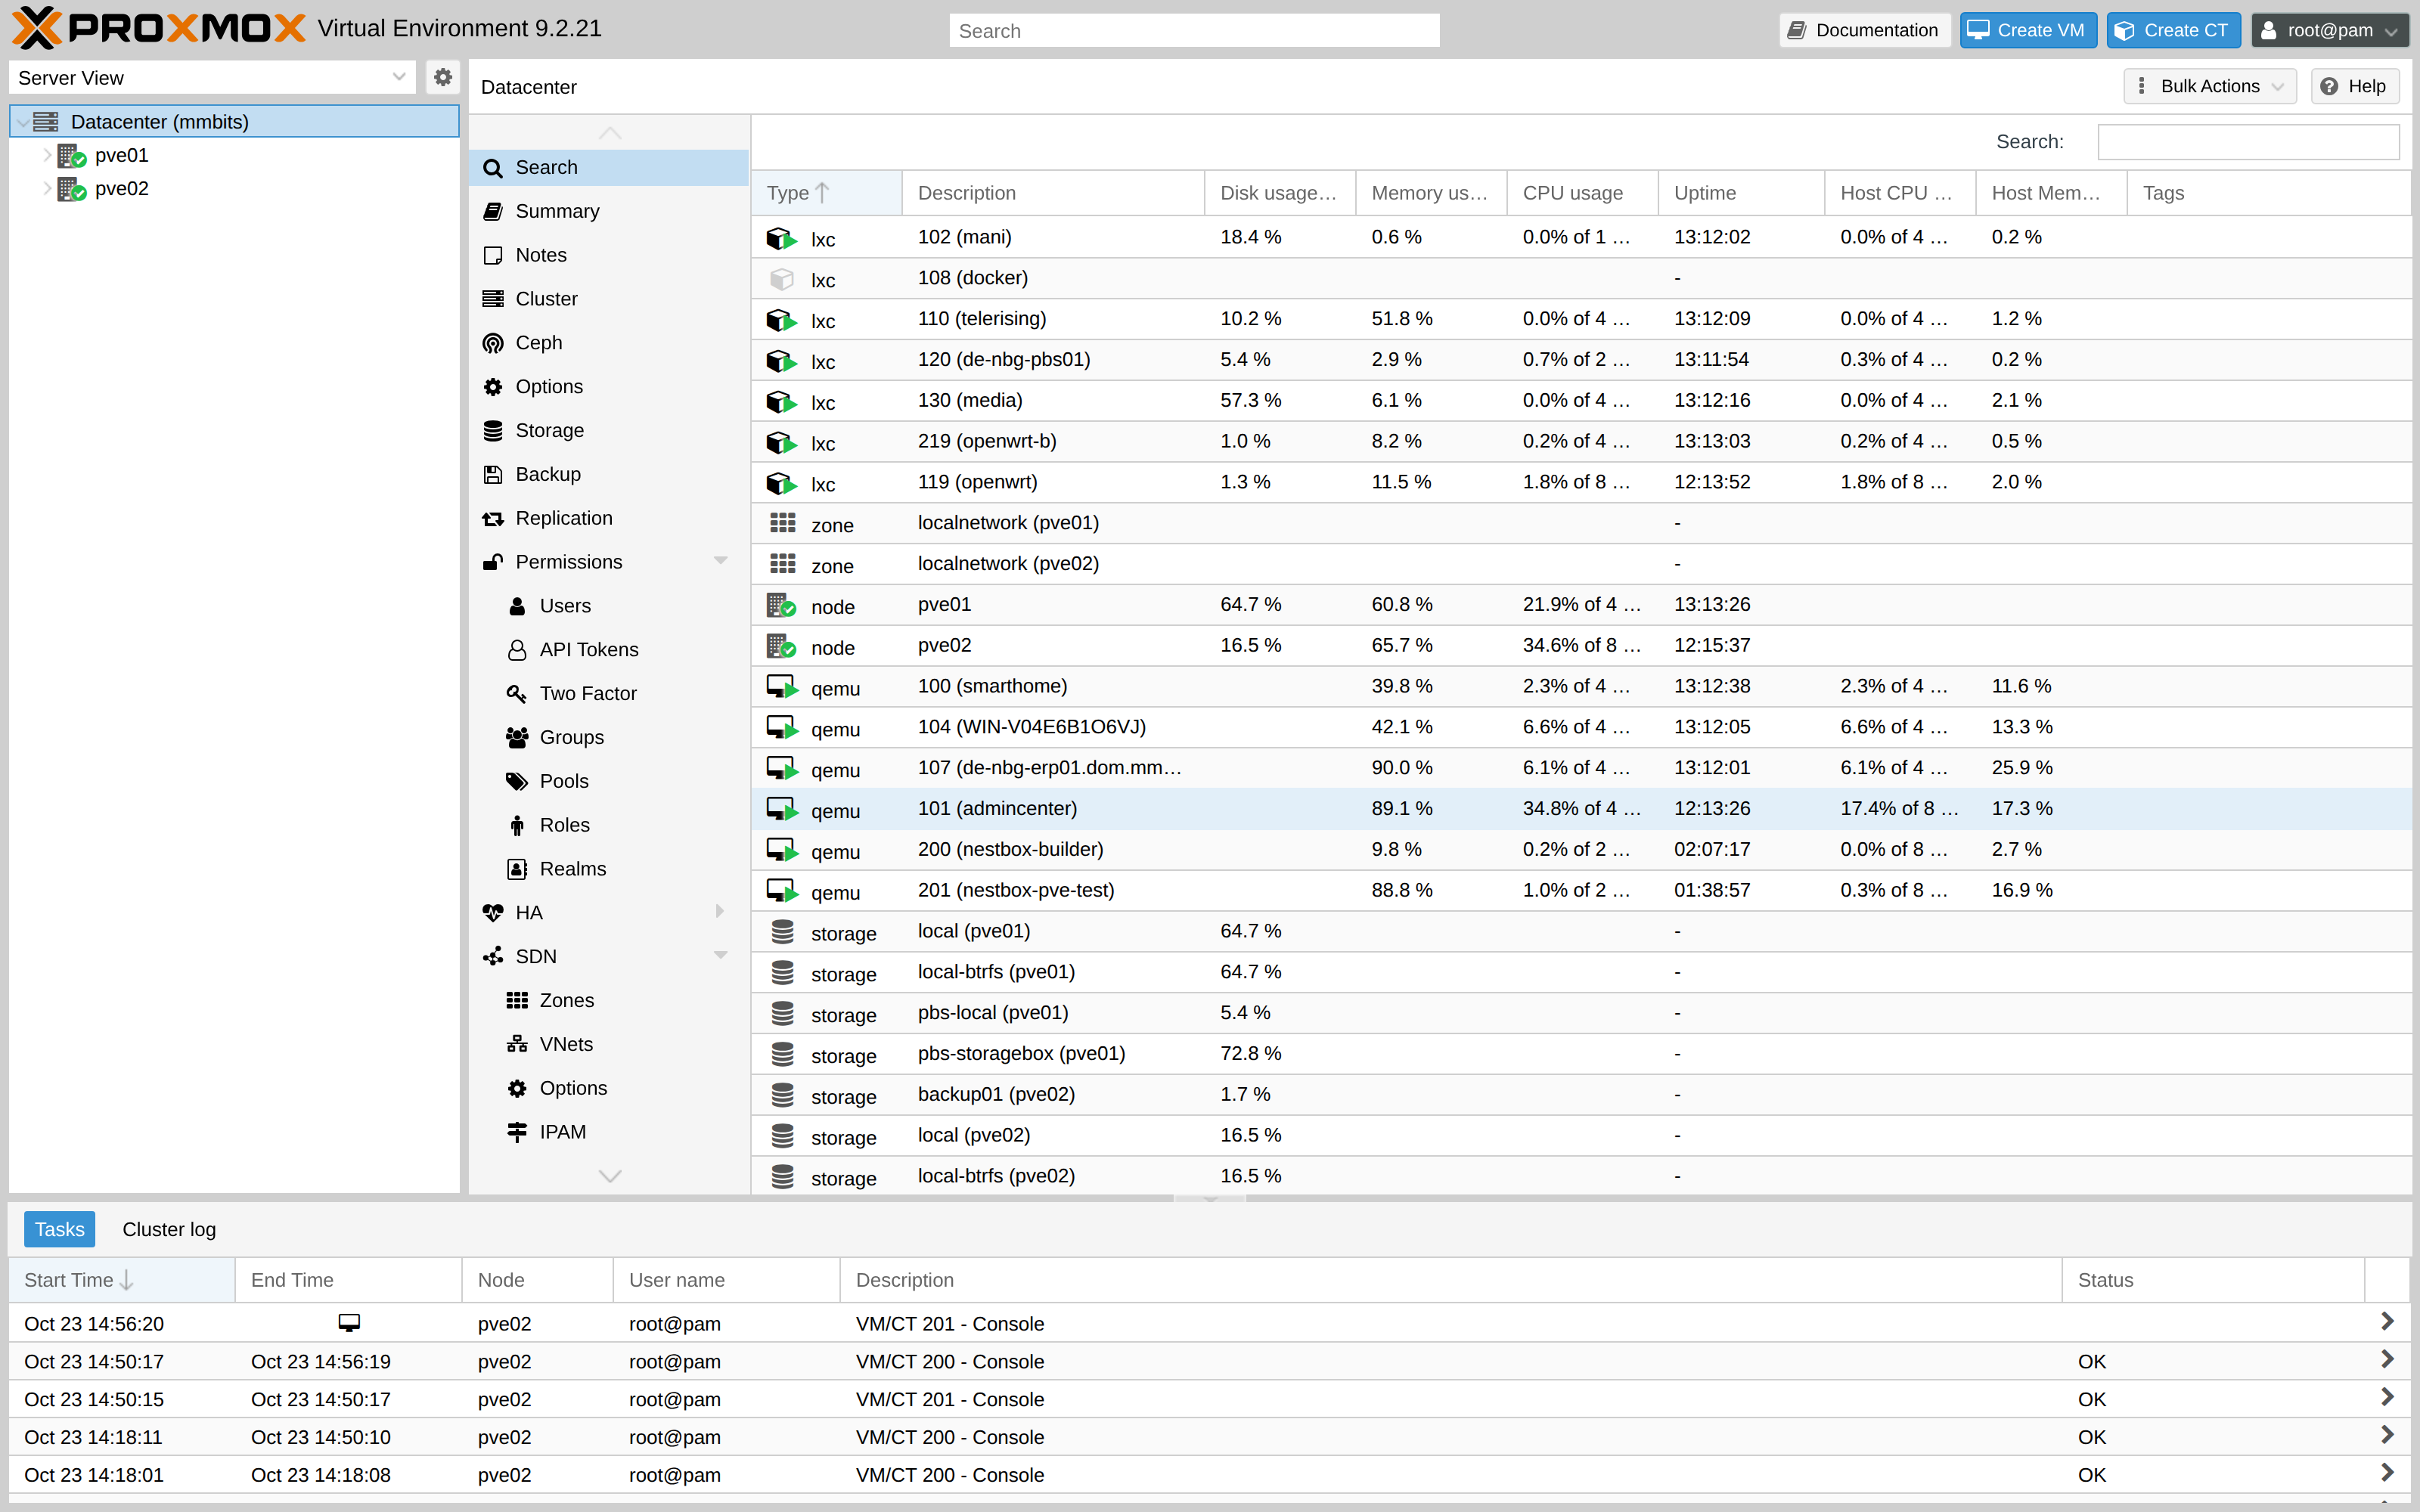Sort tasks by Start Time header
The image size is (2420, 1512).
tap(122, 1280)
